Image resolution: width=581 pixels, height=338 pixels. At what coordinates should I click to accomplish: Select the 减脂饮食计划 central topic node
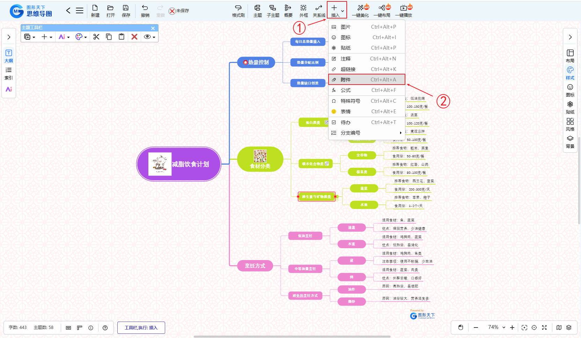[x=179, y=164]
